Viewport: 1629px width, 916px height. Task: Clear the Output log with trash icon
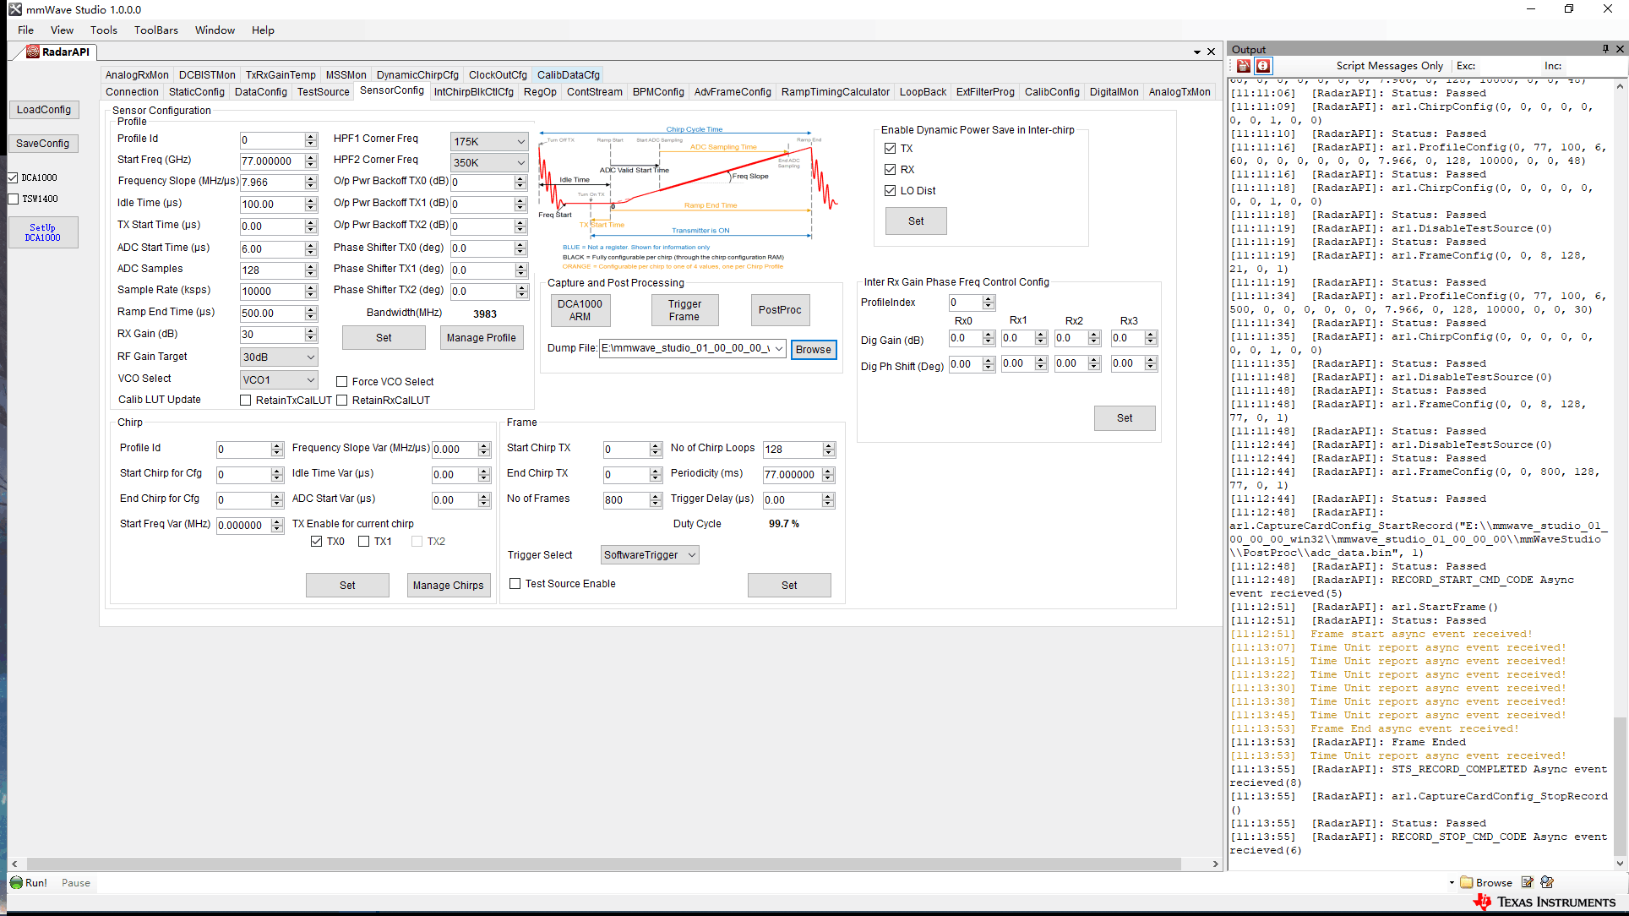click(1244, 66)
